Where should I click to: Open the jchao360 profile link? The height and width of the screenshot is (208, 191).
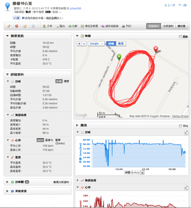point(76,8)
